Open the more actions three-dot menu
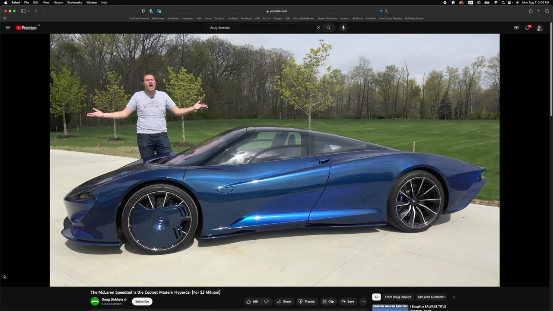This screenshot has width=553, height=311. tap(363, 301)
